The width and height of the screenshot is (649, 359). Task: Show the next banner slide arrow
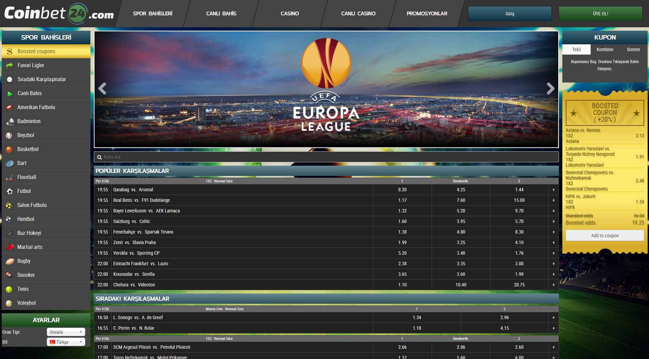point(550,89)
